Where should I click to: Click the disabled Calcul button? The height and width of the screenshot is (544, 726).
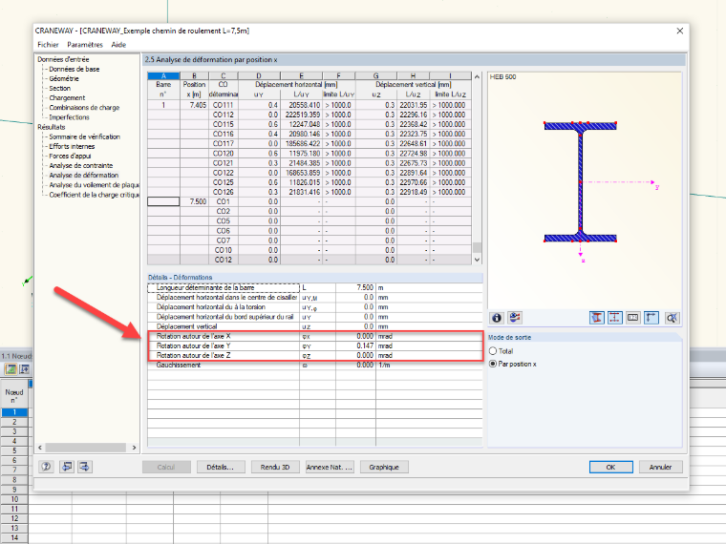[x=166, y=468]
